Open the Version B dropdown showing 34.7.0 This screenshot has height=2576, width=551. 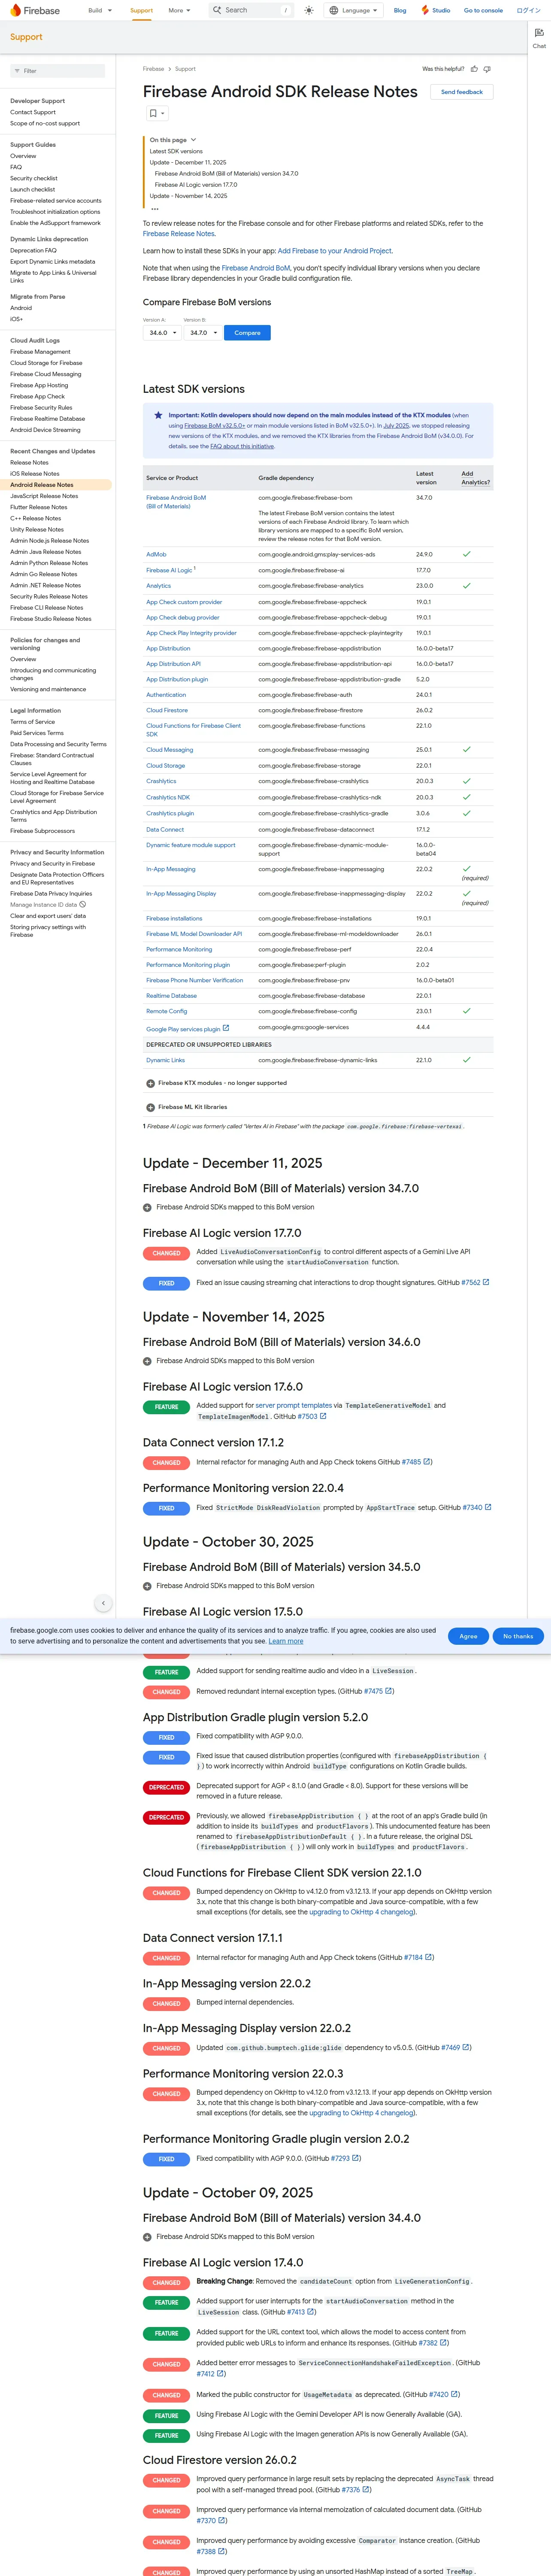pos(203,333)
